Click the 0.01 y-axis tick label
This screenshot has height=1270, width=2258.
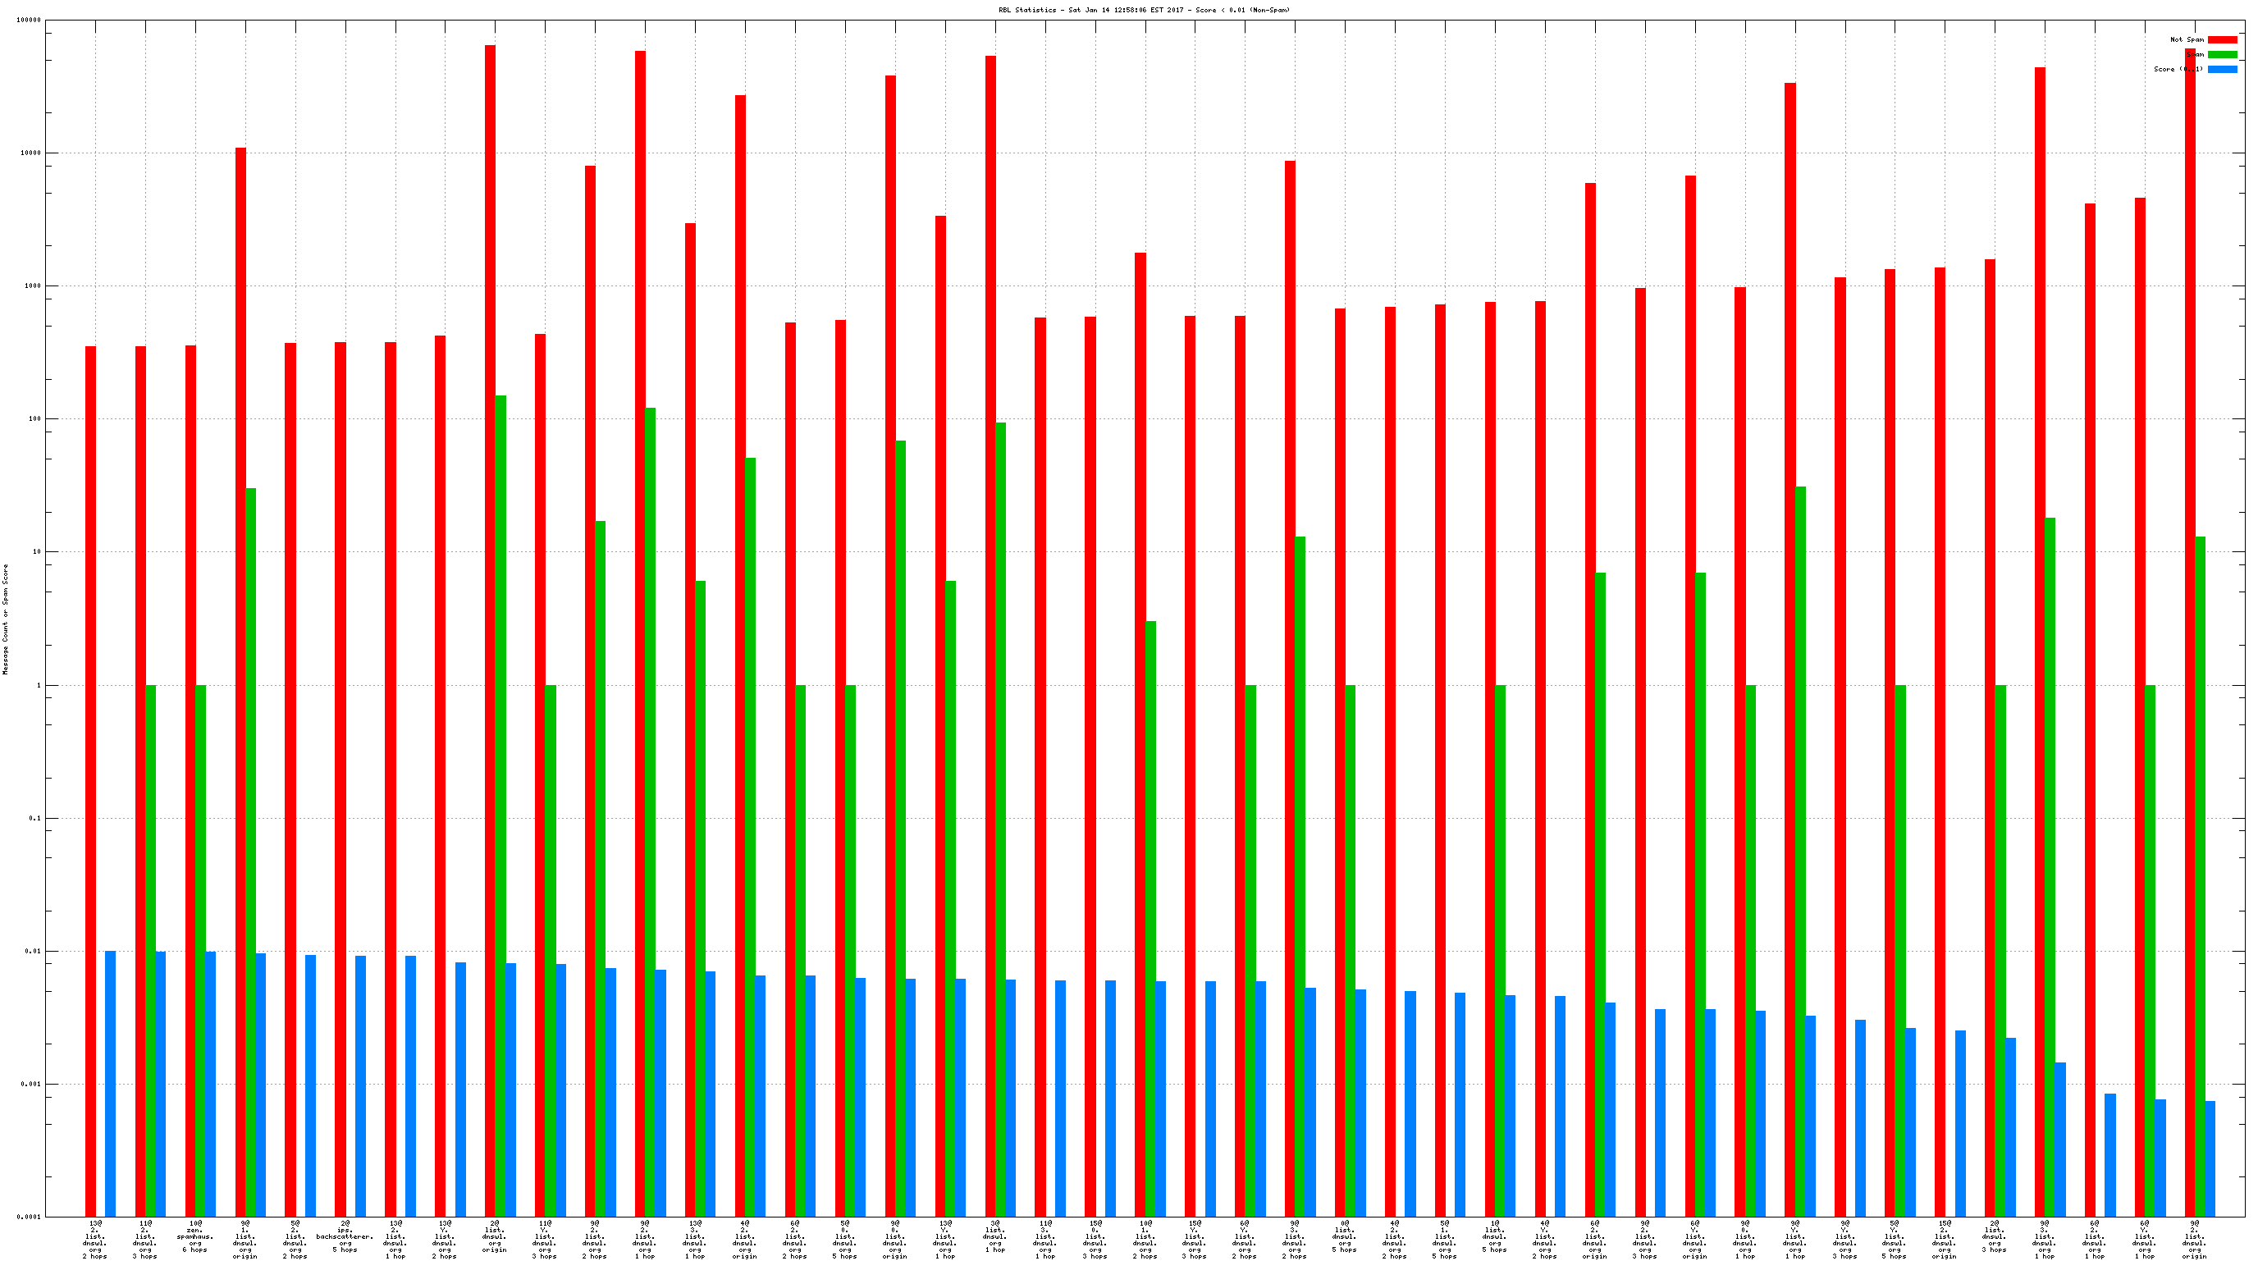click(x=33, y=951)
